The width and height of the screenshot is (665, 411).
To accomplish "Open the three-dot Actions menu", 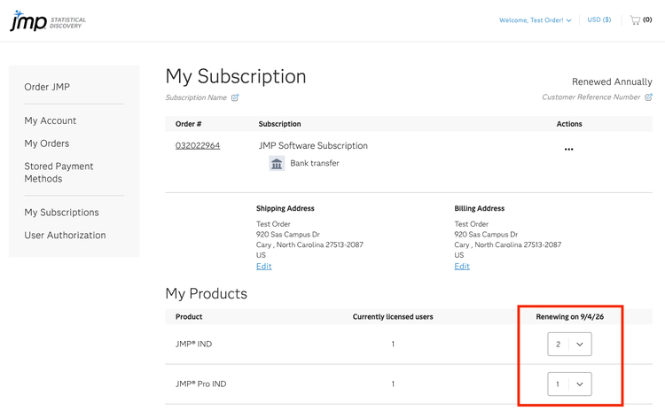I will pyautogui.click(x=568, y=149).
